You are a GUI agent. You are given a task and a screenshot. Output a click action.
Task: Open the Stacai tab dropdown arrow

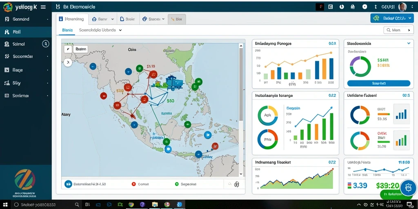[163, 19]
